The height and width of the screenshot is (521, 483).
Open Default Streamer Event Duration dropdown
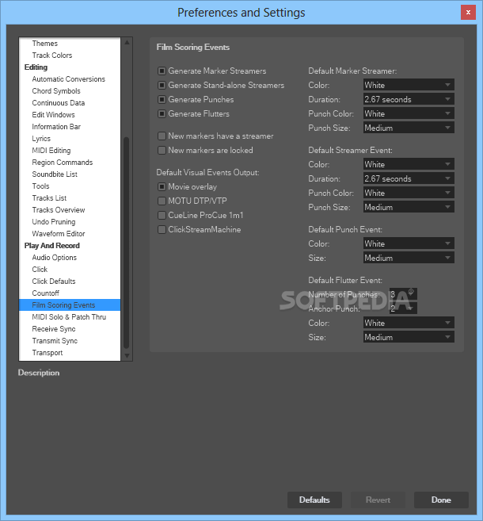click(409, 178)
